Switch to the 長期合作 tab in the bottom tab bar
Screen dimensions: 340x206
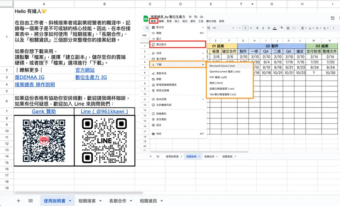(x=118, y=201)
